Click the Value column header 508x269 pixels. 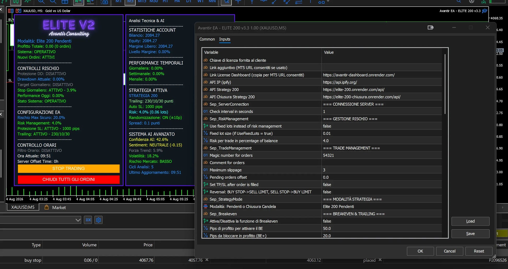pos(382,52)
